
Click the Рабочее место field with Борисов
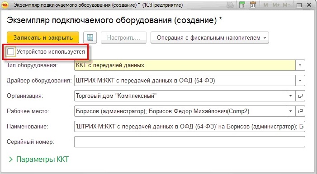tap(180, 111)
